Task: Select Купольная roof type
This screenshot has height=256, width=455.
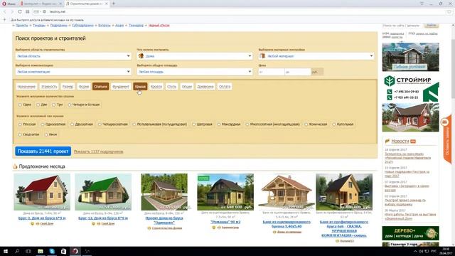Action: (333, 124)
